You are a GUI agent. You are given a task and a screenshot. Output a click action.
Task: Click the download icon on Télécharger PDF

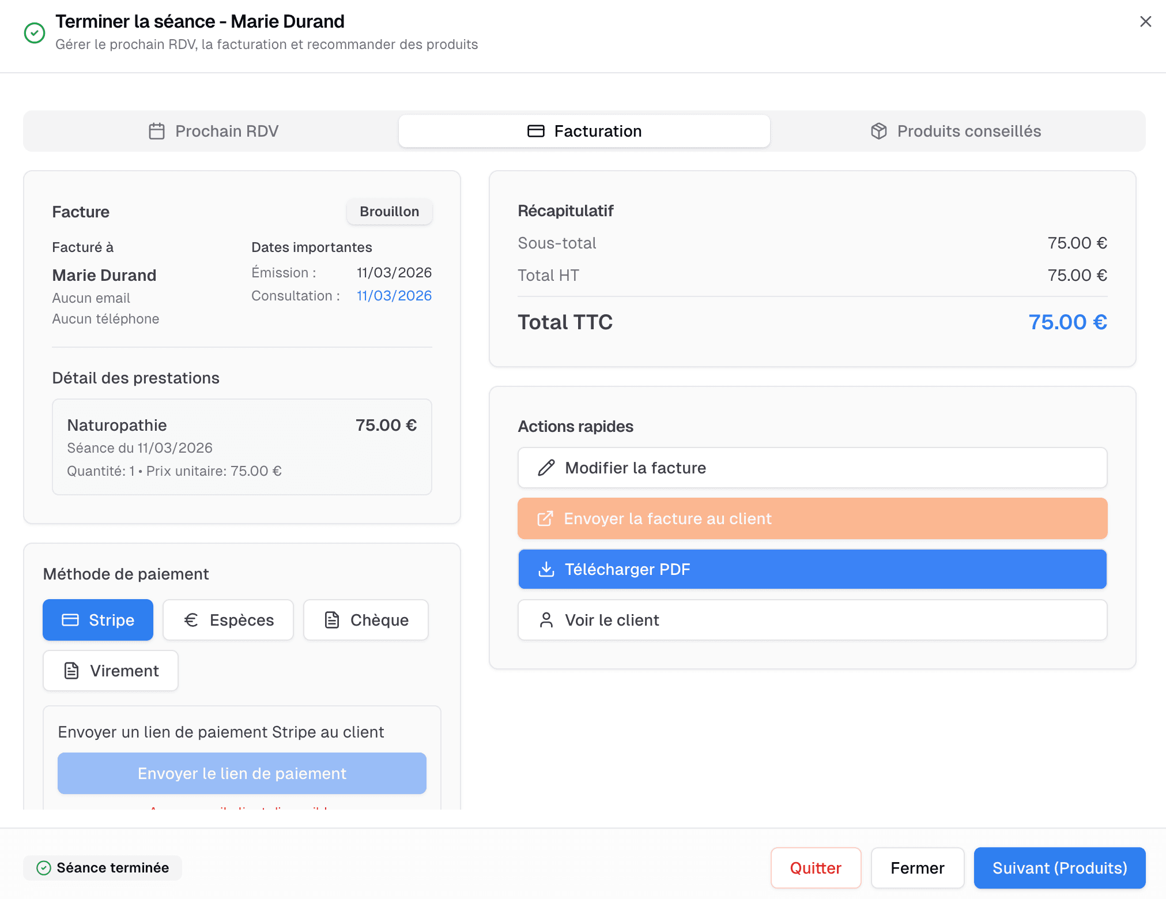coord(546,569)
